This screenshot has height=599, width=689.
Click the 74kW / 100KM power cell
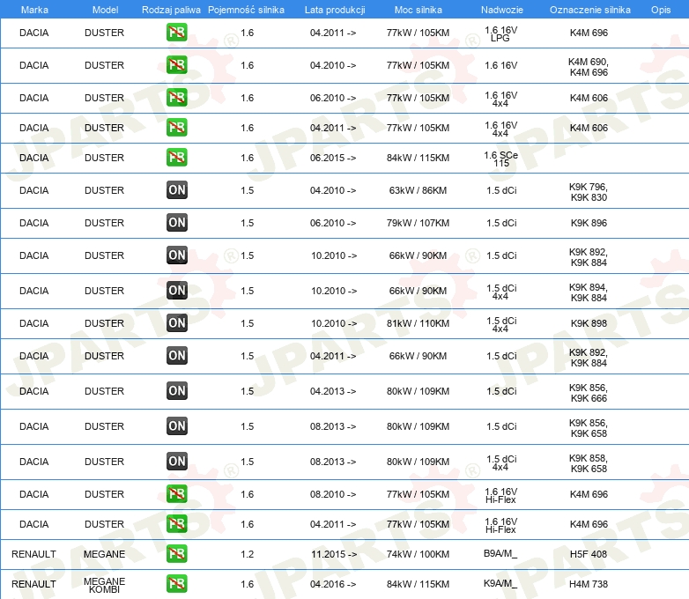coord(418,554)
